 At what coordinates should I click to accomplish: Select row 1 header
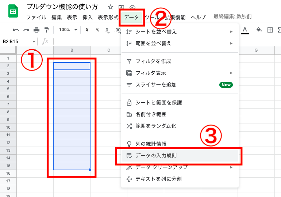pos(8,58)
